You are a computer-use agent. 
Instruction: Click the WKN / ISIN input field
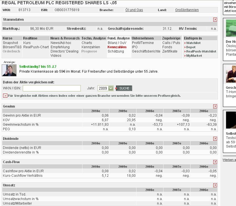[51, 88]
